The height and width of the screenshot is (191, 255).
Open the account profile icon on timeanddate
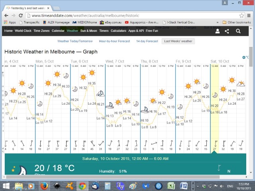click(x=218, y=31)
